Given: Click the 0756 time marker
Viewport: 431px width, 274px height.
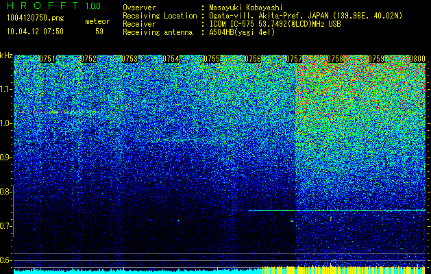Looking at the screenshot, I should click(253, 59).
